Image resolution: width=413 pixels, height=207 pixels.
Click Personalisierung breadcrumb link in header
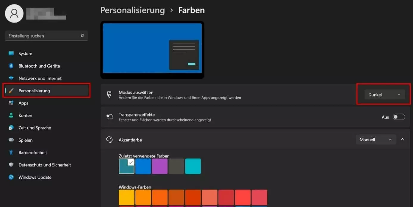[132, 10]
